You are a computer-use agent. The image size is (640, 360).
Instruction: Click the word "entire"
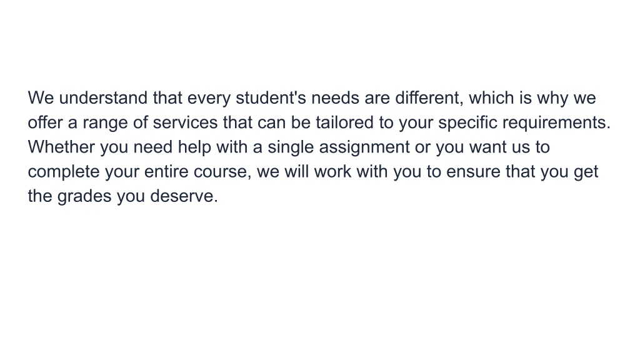pos(166,171)
